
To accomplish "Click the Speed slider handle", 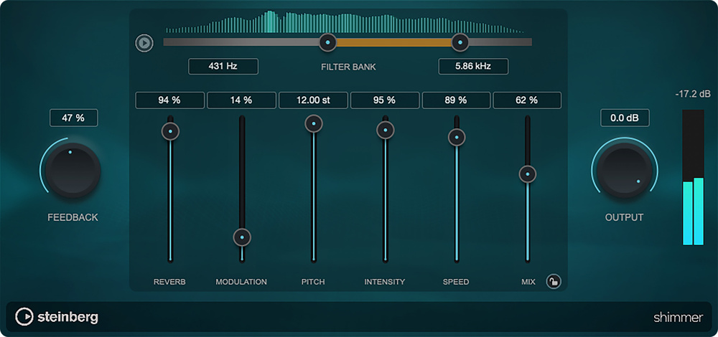I will [x=456, y=136].
